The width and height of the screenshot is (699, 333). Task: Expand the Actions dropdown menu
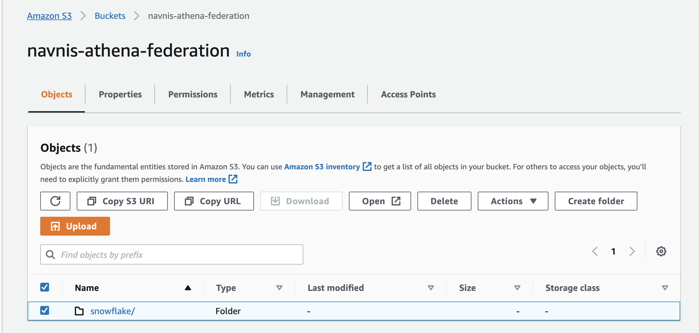[x=513, y=201]
